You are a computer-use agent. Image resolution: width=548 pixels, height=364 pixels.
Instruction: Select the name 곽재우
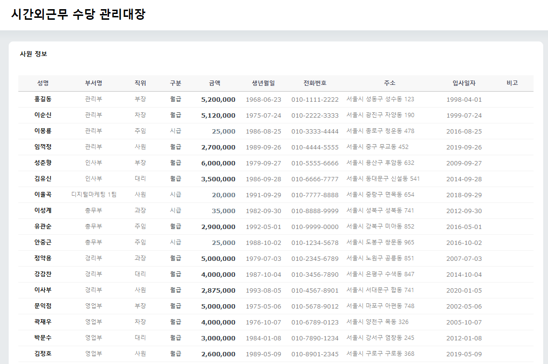click(43, 322)
